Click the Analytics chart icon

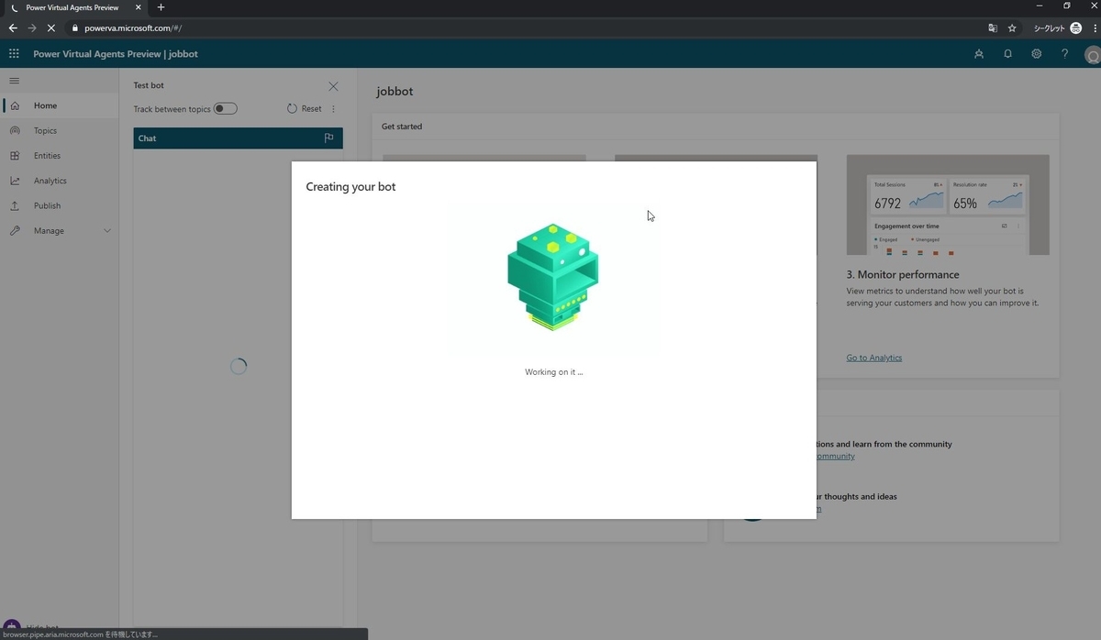point(15,181)
